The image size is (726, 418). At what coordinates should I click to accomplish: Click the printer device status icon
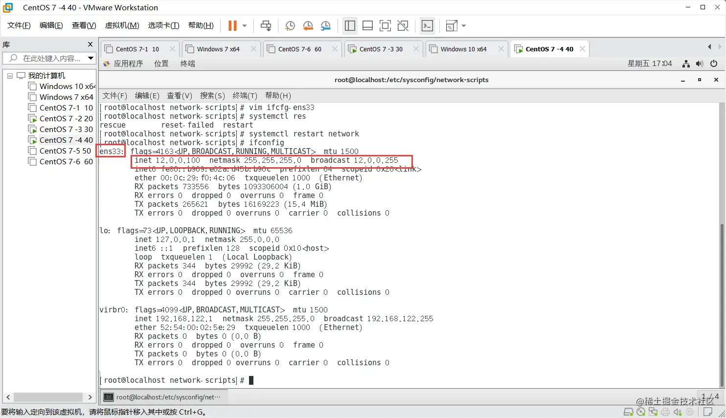pos(665,412)
